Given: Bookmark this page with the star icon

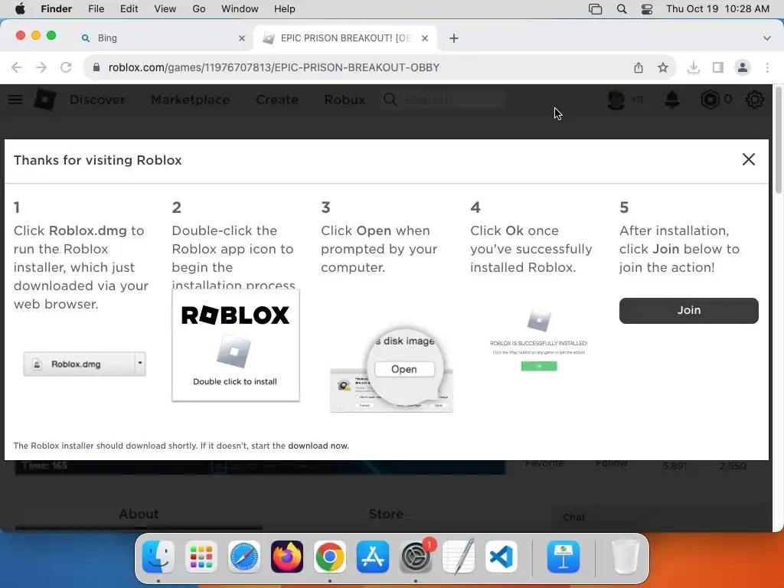Looking at the screenshot, I should coord(663,67).
